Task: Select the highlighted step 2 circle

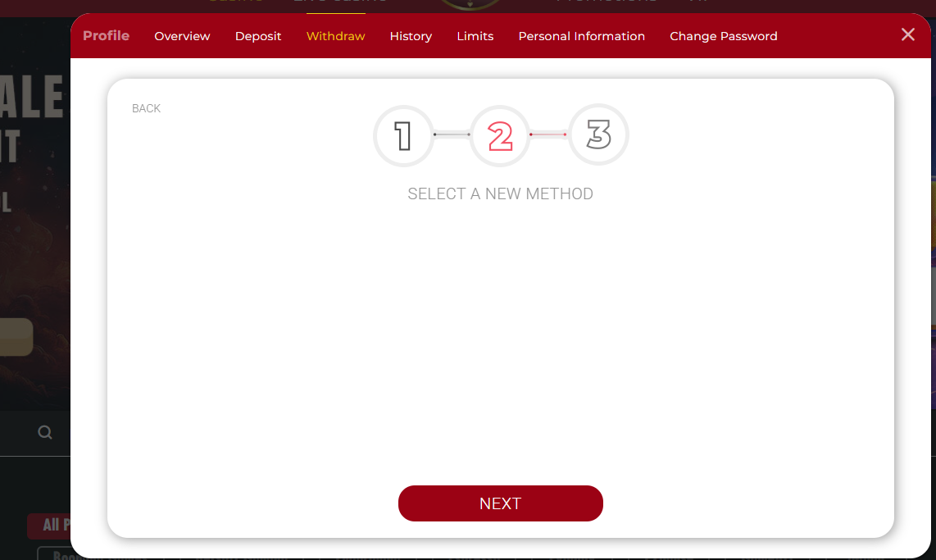Action: 500,136
